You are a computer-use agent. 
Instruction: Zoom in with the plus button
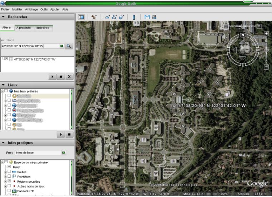[x=266, y=34]
